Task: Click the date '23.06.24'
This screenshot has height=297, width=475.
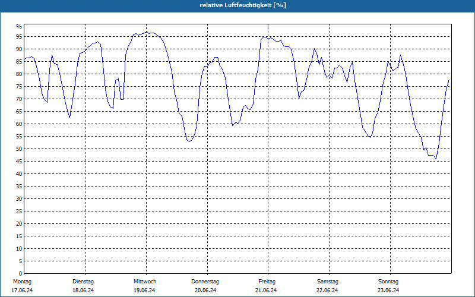Action: (388, 290)
